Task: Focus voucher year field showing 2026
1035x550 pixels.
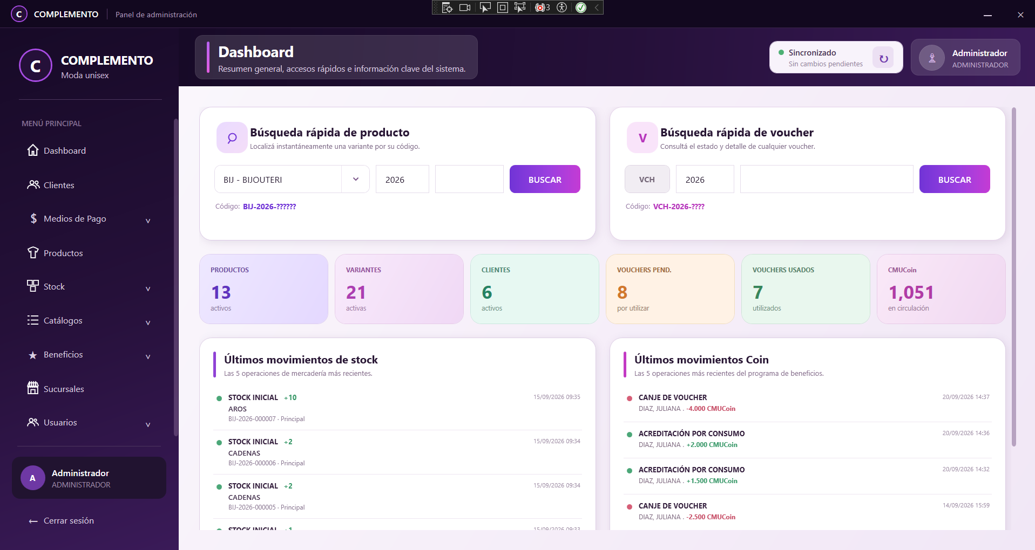Action: (x=705, y=179)
